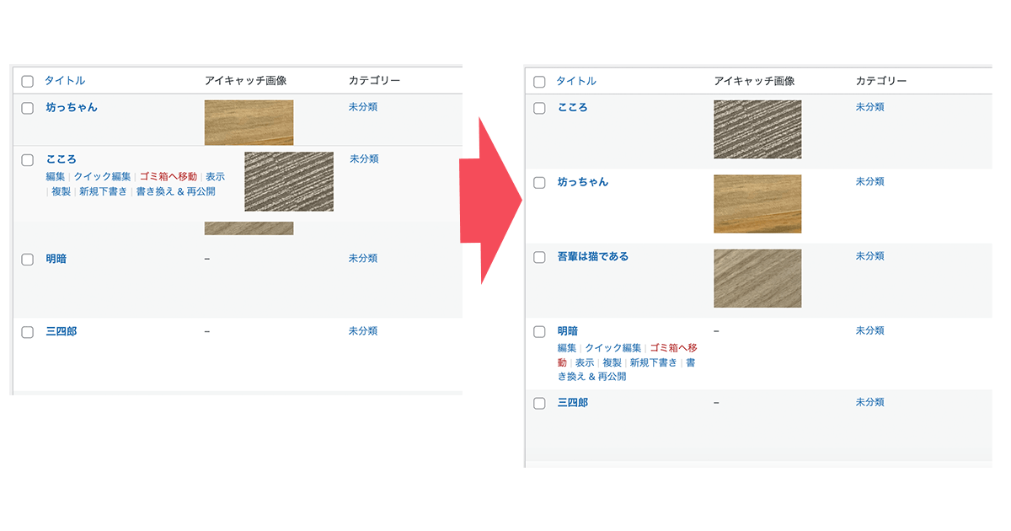Open 未分類 category for 三四郎, left list
Image resolution: width=1011 pixels, height=531 pixels.
[x=363, y=331]
